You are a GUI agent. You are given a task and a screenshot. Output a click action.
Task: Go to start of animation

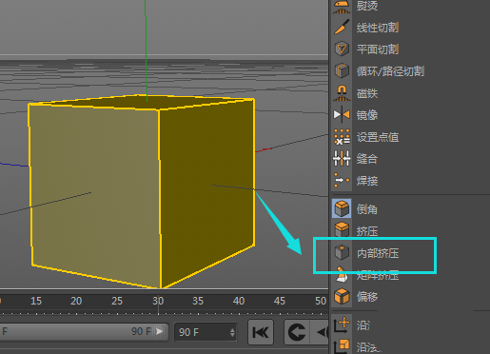(x=261, y=332)
